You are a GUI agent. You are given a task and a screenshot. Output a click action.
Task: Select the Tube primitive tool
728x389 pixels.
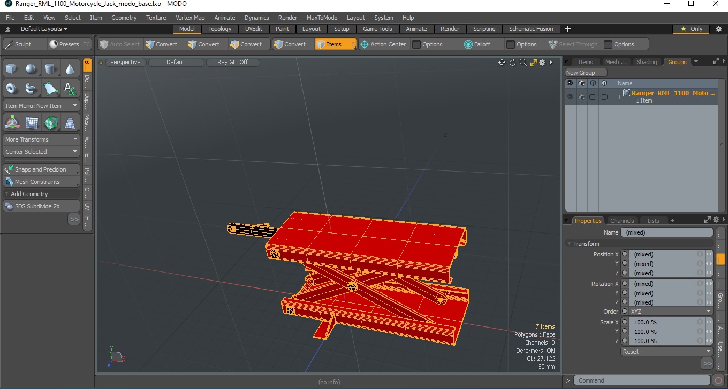pyautogui.click(x=31, y=88)
